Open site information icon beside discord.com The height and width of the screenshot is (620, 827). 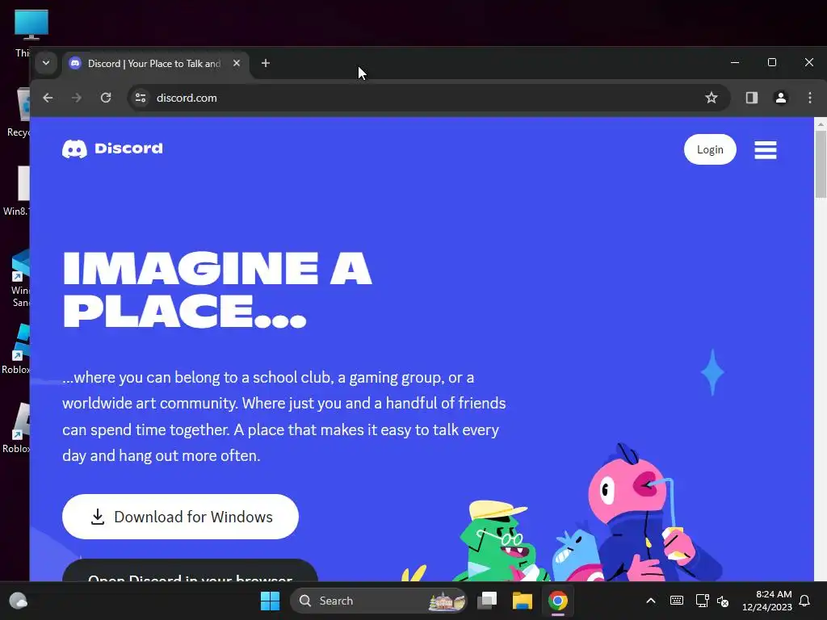point(141,98)
